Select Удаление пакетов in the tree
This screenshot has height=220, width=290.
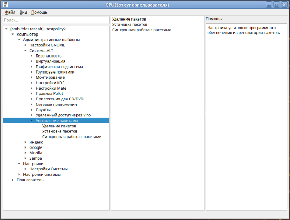click(x=59, y=126)
